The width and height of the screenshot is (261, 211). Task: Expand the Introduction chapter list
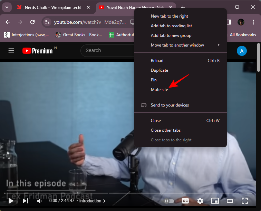pos(93,201)
